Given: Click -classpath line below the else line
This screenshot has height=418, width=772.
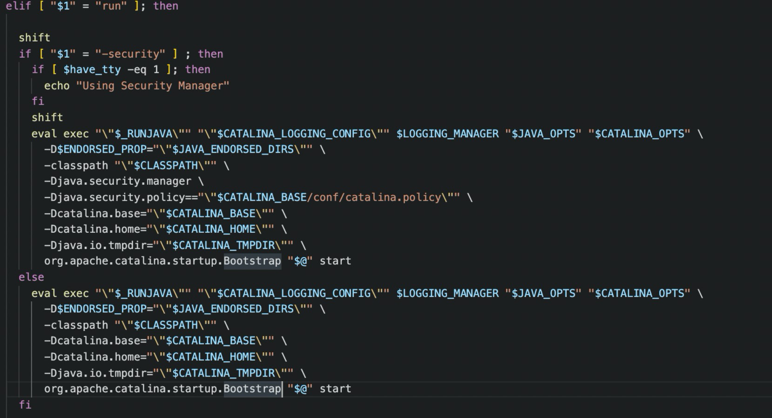Looking at the screenshot, I should pyautogui.click(x=137, y=325).
